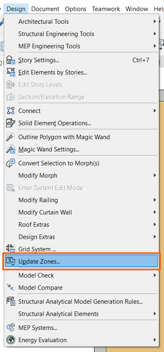Select the Connect command icon
The image size is (164, 352).
click(11, 111)
